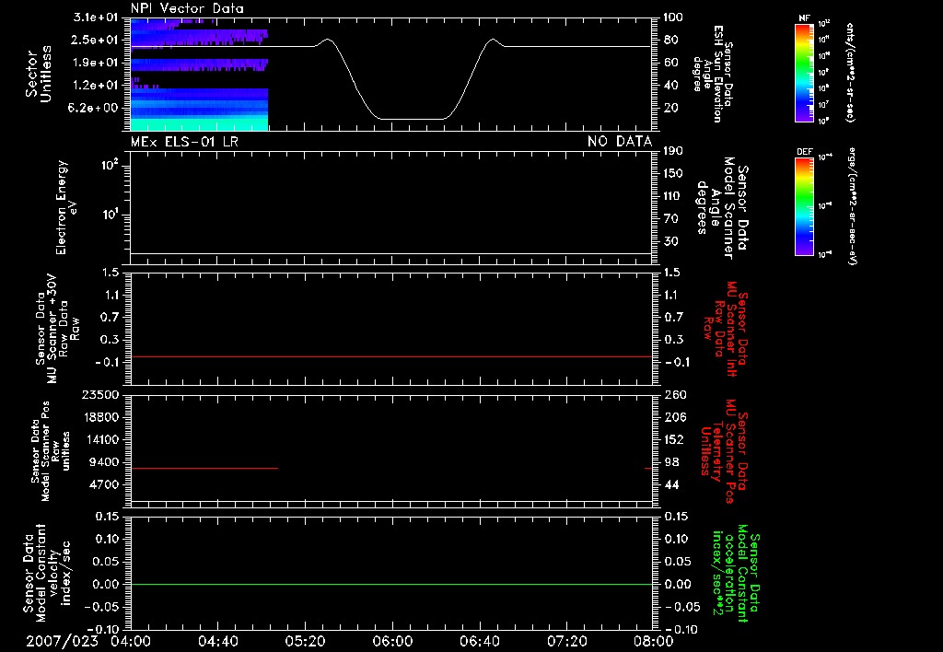
Task: Click the '150' scanner angle tick value
Action: [x=673, y=173]
